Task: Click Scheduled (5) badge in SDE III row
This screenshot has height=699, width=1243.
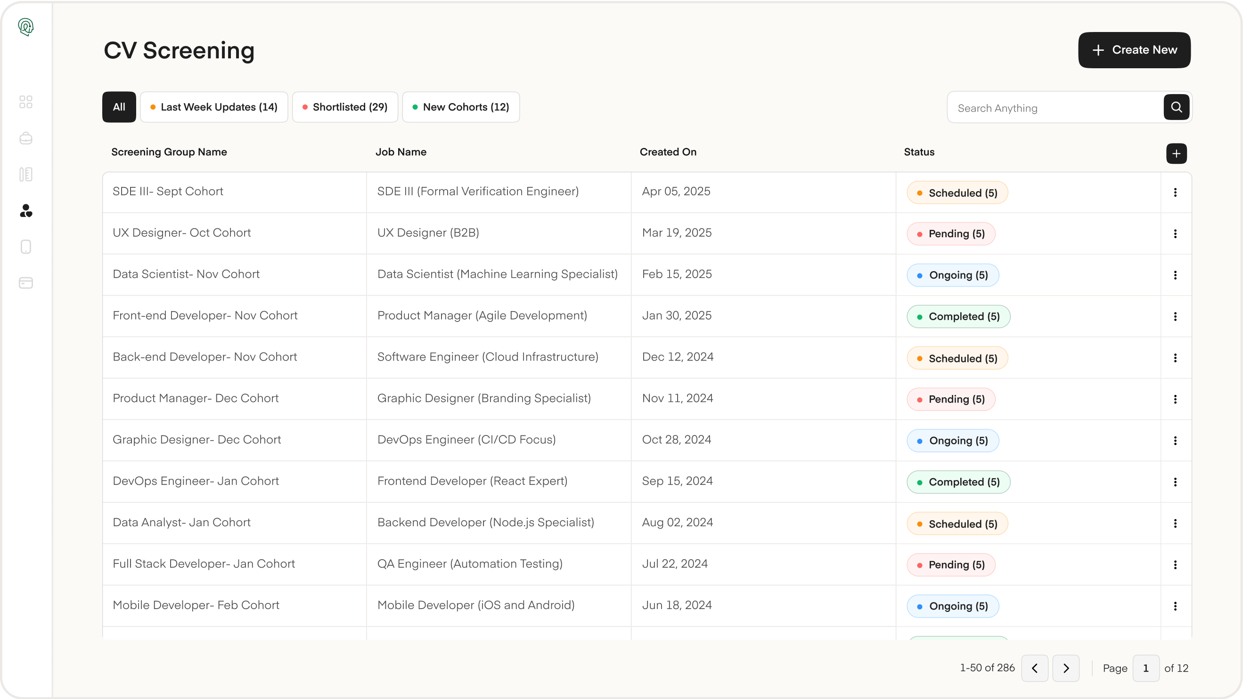Action: [957, 193]
